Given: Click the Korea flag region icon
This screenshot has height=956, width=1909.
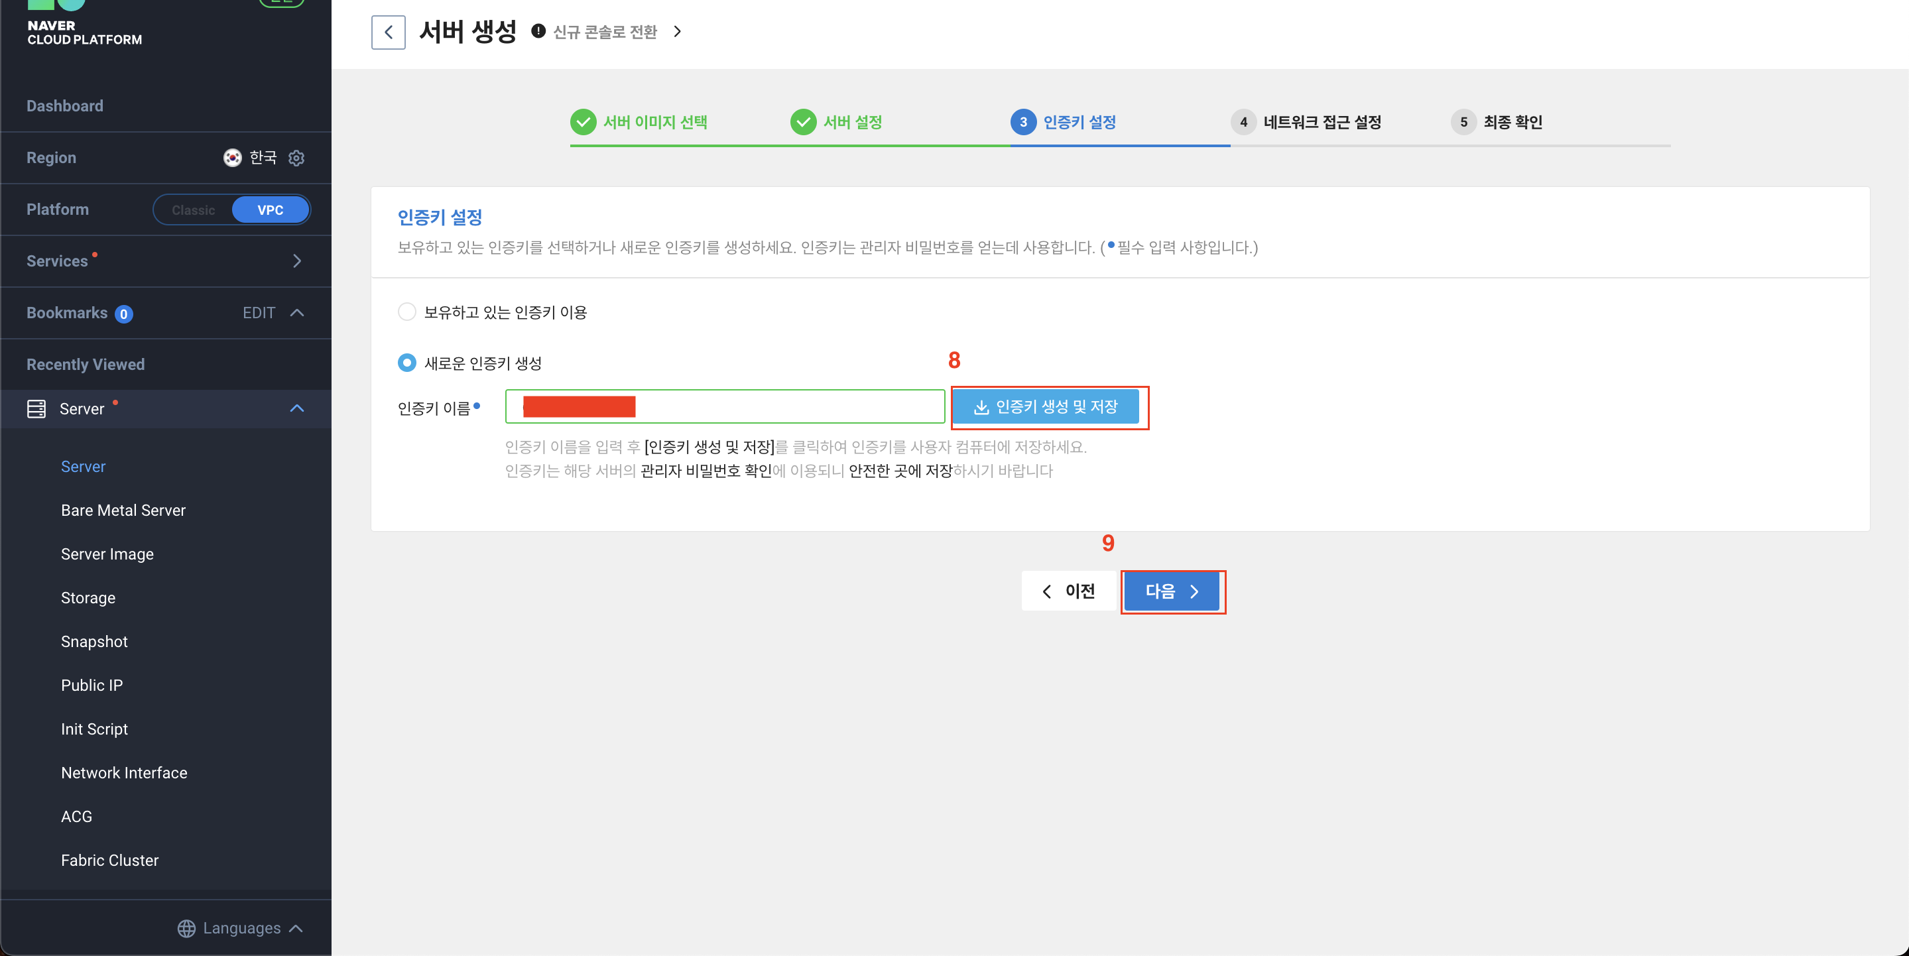Looking at the screenshot, I should (x=233, y=158).
